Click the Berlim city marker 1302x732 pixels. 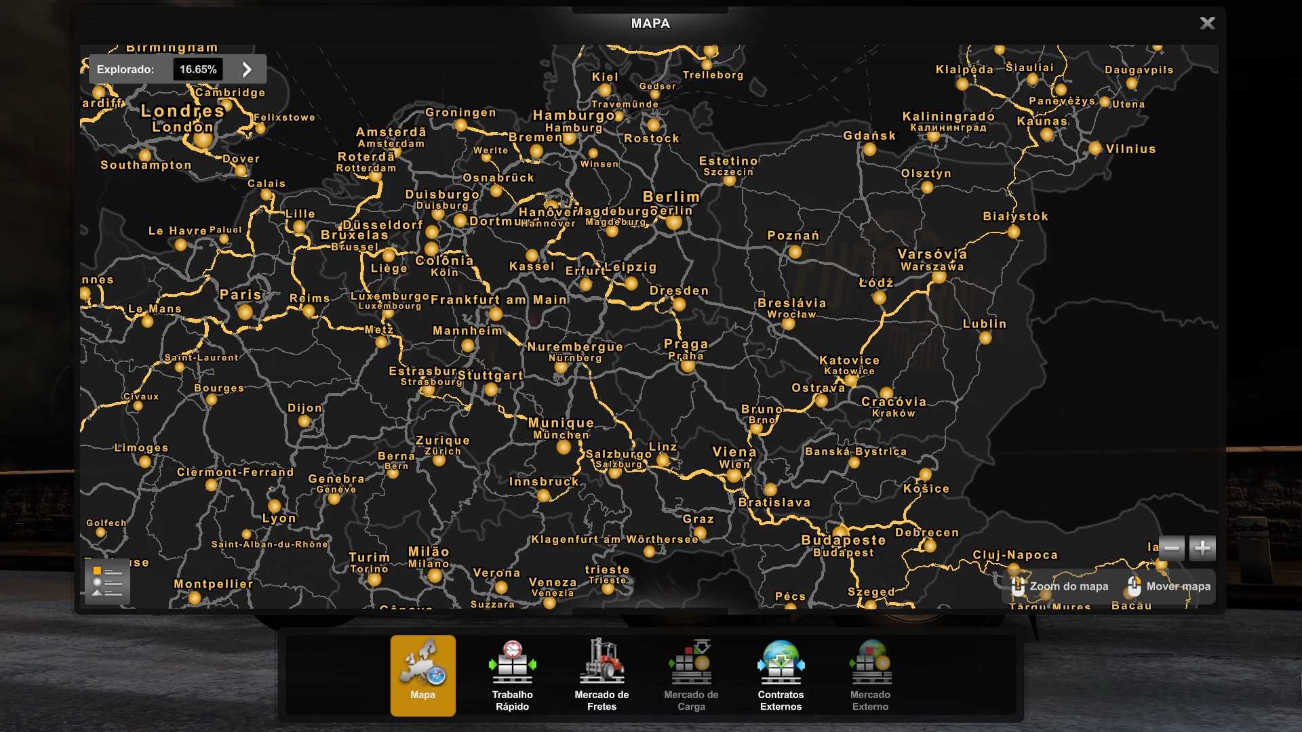[x=673, y=222]
